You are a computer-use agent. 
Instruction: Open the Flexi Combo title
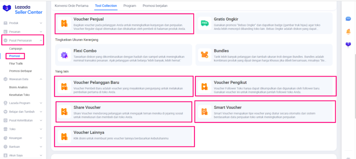pyautogui.click(x=85, y=51)
